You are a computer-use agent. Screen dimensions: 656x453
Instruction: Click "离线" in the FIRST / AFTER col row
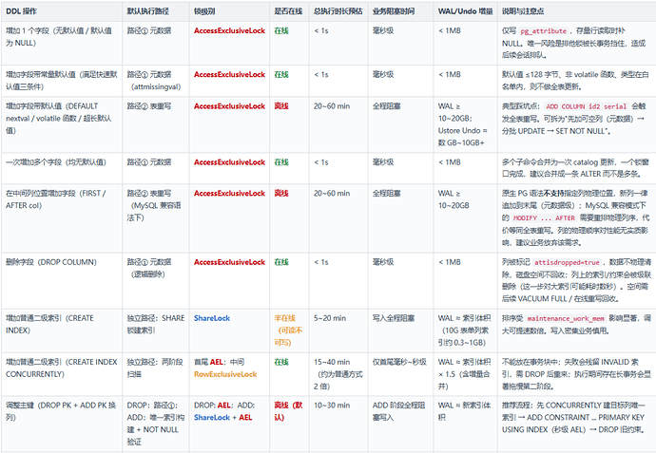pos(281,194)
